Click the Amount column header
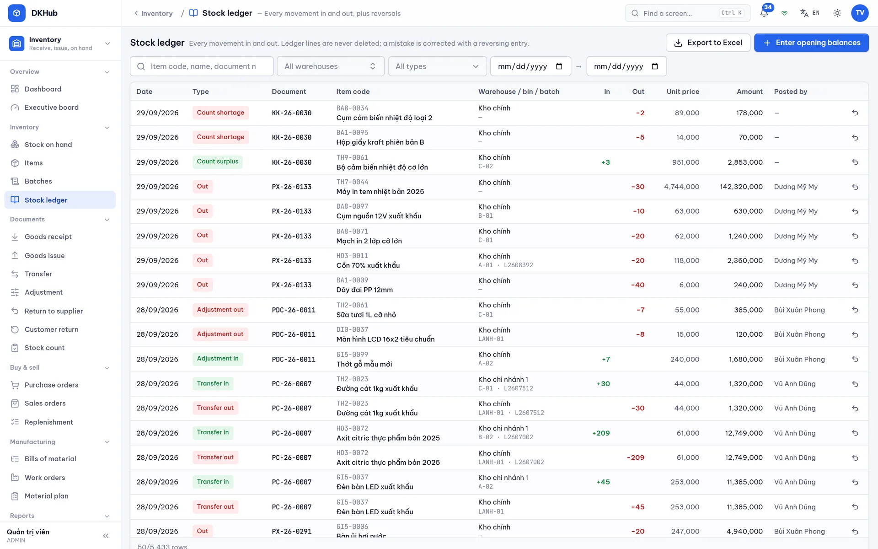 tap(750, 91)
